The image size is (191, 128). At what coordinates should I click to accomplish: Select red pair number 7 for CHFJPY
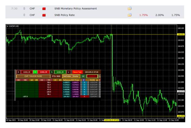85,97
